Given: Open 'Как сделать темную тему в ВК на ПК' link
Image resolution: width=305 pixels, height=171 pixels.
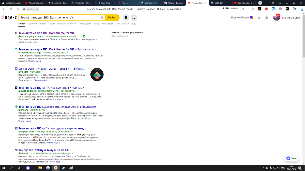Looking at the screenshot, I should 44,150.
